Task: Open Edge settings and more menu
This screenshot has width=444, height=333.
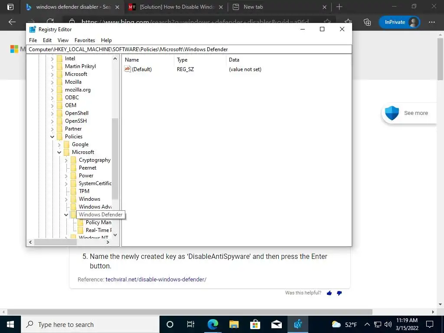Action: (x=431, y=22)
